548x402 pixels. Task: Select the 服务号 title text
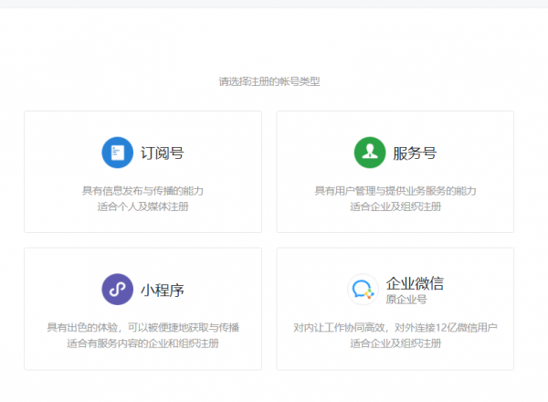point(415,153)
